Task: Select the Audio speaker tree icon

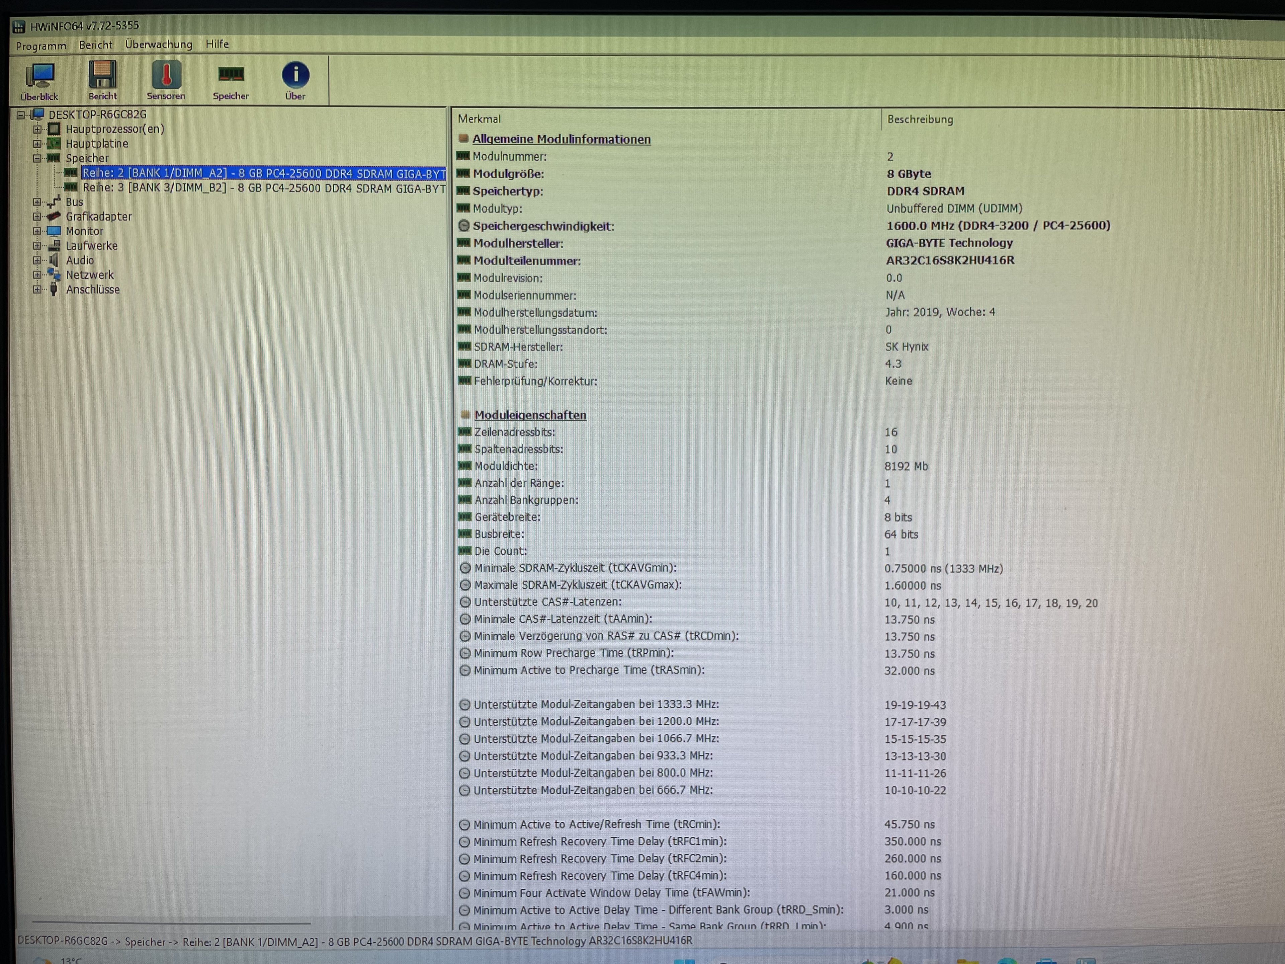Action: 54,260
